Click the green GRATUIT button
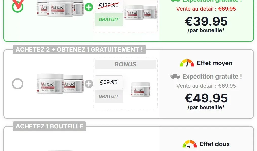 tap(109, 20)
